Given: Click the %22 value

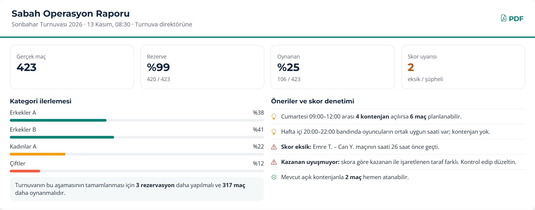Looking at the screenshot, I should point(258,147).
